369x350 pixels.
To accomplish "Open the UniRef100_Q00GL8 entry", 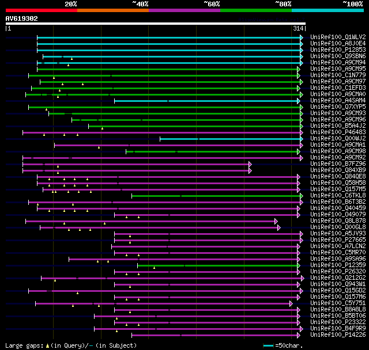I will pyautogui.click(x=338, y=227).
